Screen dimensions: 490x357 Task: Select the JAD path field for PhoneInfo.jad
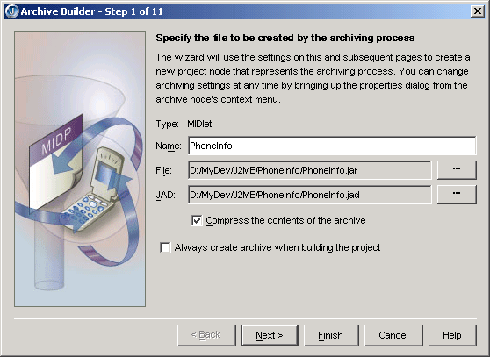pos(310,195)
